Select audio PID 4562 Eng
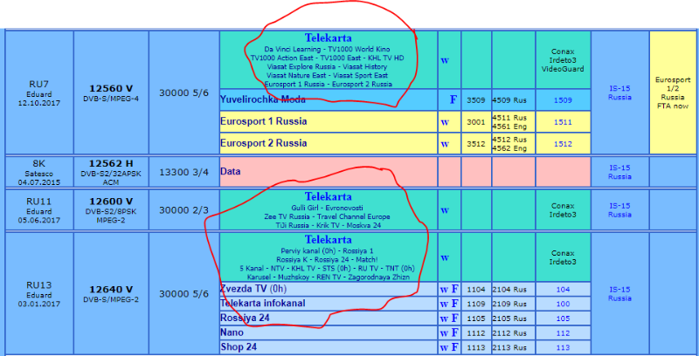The image size is (699, 356). [x=510, y=148]
